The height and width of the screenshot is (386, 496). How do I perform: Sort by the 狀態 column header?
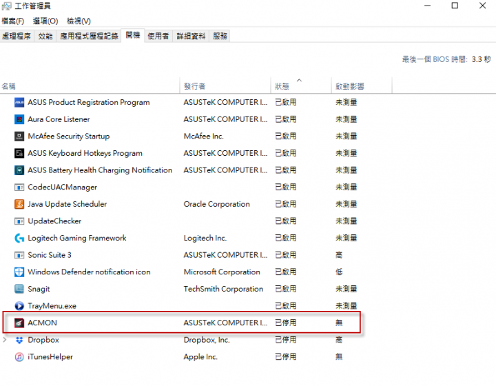pyautogui.click(x=301, y=86)
